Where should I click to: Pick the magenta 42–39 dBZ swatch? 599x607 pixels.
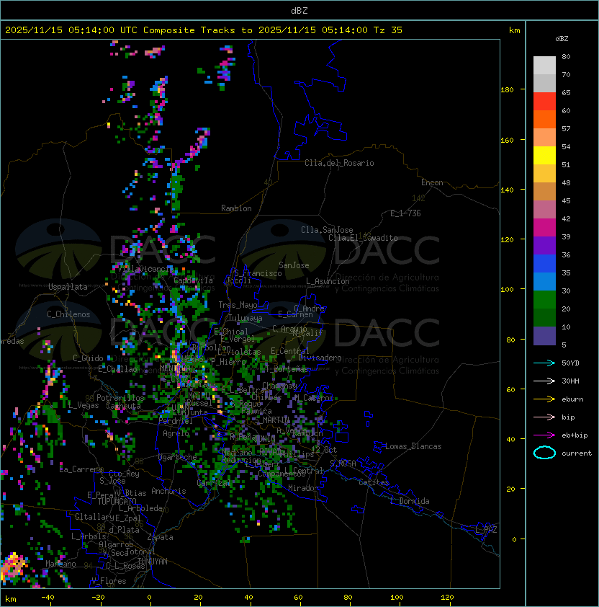[x=544, y=228]
